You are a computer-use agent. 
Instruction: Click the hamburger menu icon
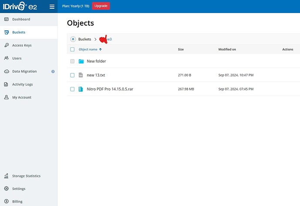pos(52,7)
